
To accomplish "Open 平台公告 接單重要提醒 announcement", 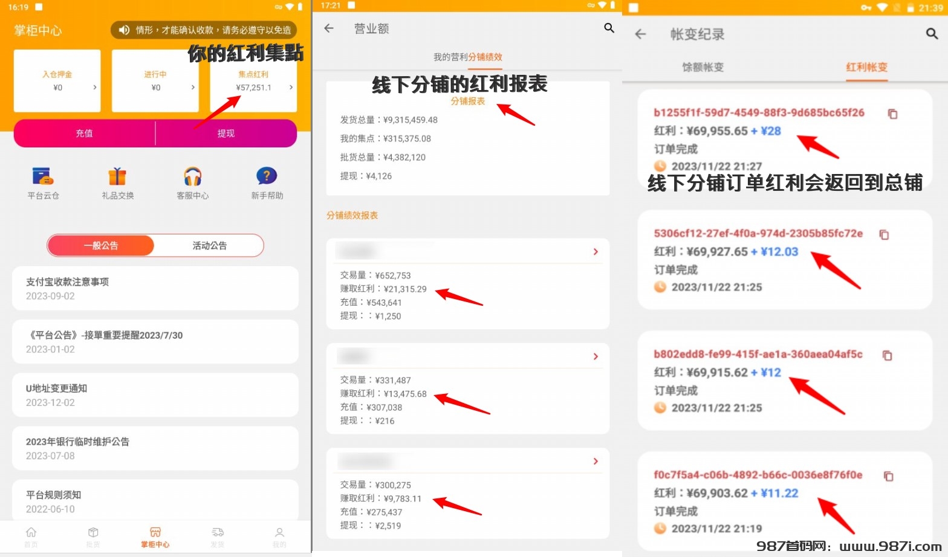I will (155, 341).
